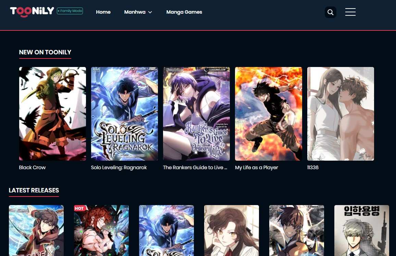Open first Latest Releases cover with brown-haired swordsman
The image size is (396, 256).
[36, 231]
